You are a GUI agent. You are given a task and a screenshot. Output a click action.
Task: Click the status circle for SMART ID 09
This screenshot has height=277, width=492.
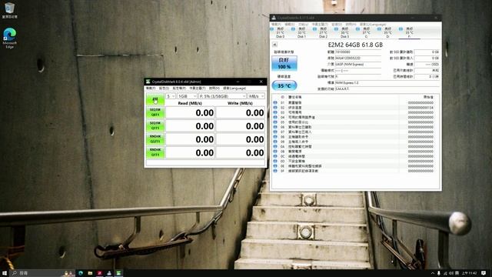(x=275, y=142)
